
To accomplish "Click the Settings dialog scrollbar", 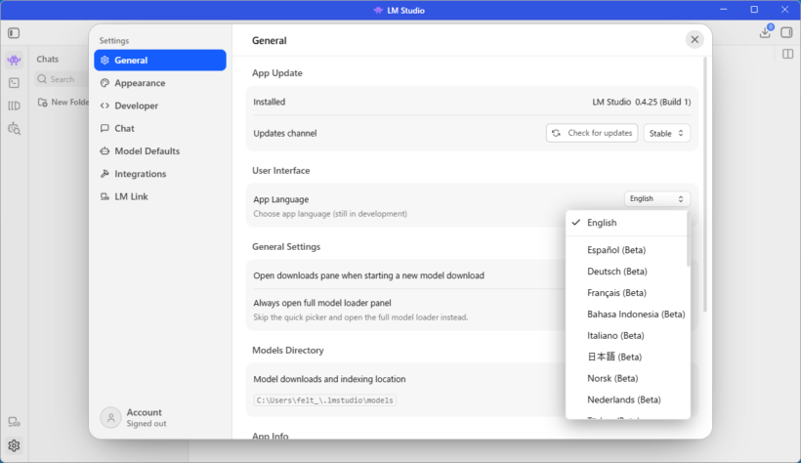I will pyautogui.click(x=705, y=184).
